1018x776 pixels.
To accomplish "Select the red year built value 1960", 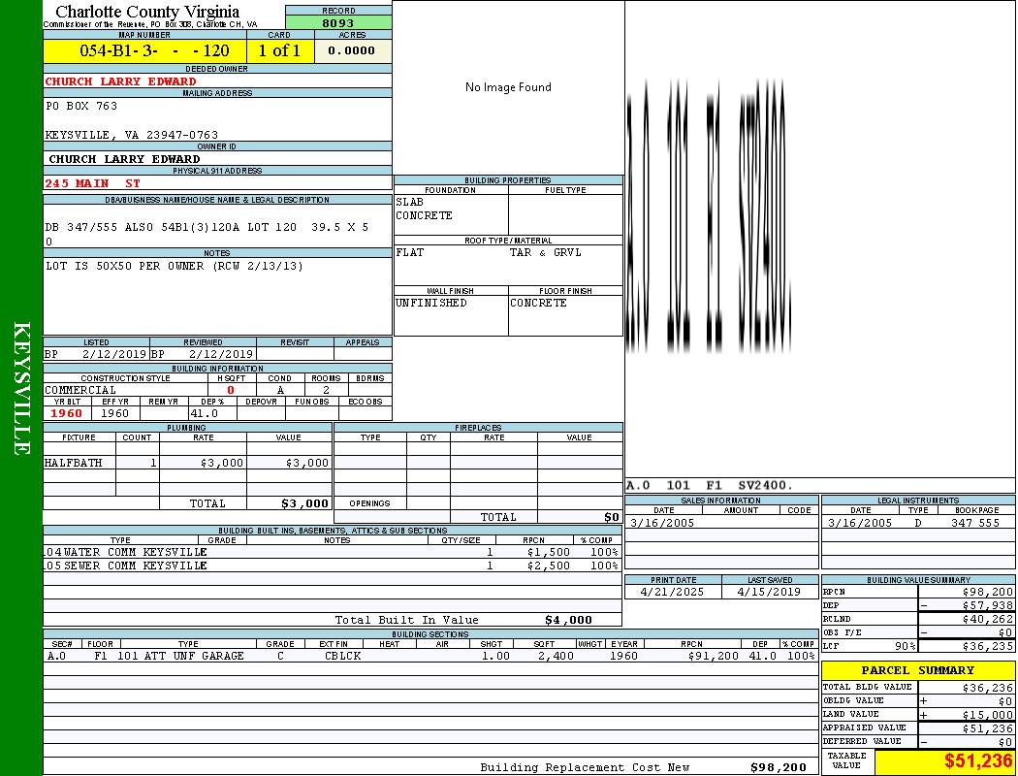I will tap(66, 413).
